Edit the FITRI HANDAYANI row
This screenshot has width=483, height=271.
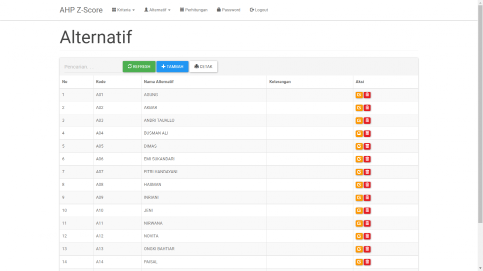click(x=359, y=172)
